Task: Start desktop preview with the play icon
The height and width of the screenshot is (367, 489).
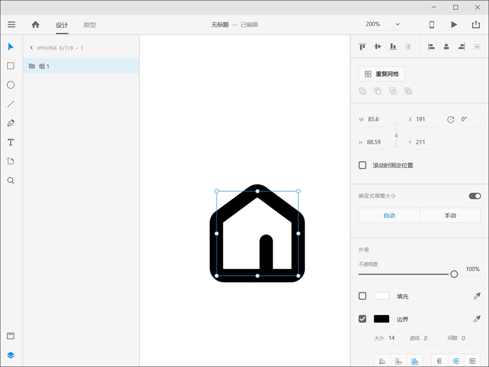Action: [x=454, y=24]
